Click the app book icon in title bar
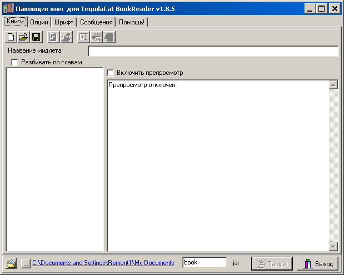This screenshot has height=275, width=344. click(8, 8)
